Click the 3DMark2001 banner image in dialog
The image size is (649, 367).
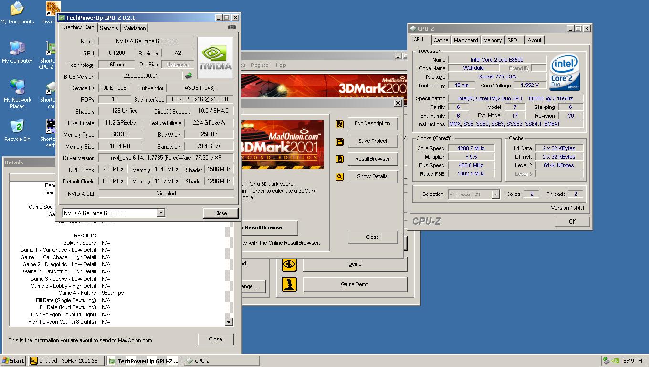pyautogui.click(x=283, y=145)
